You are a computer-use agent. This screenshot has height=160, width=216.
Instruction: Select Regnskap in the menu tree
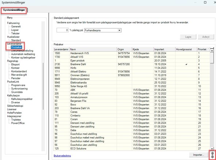pyautogui.click(x=12, y=61)
